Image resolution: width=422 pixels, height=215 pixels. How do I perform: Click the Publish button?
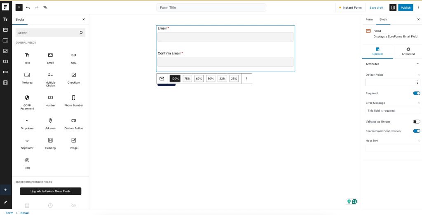coord(406,7)
